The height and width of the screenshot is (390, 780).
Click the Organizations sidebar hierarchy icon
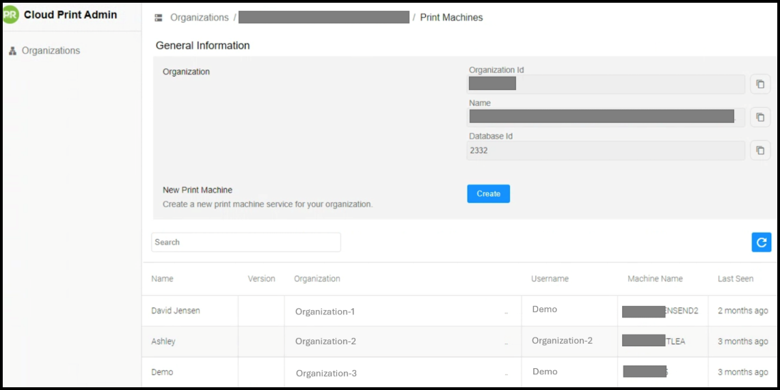pos(12,51)
